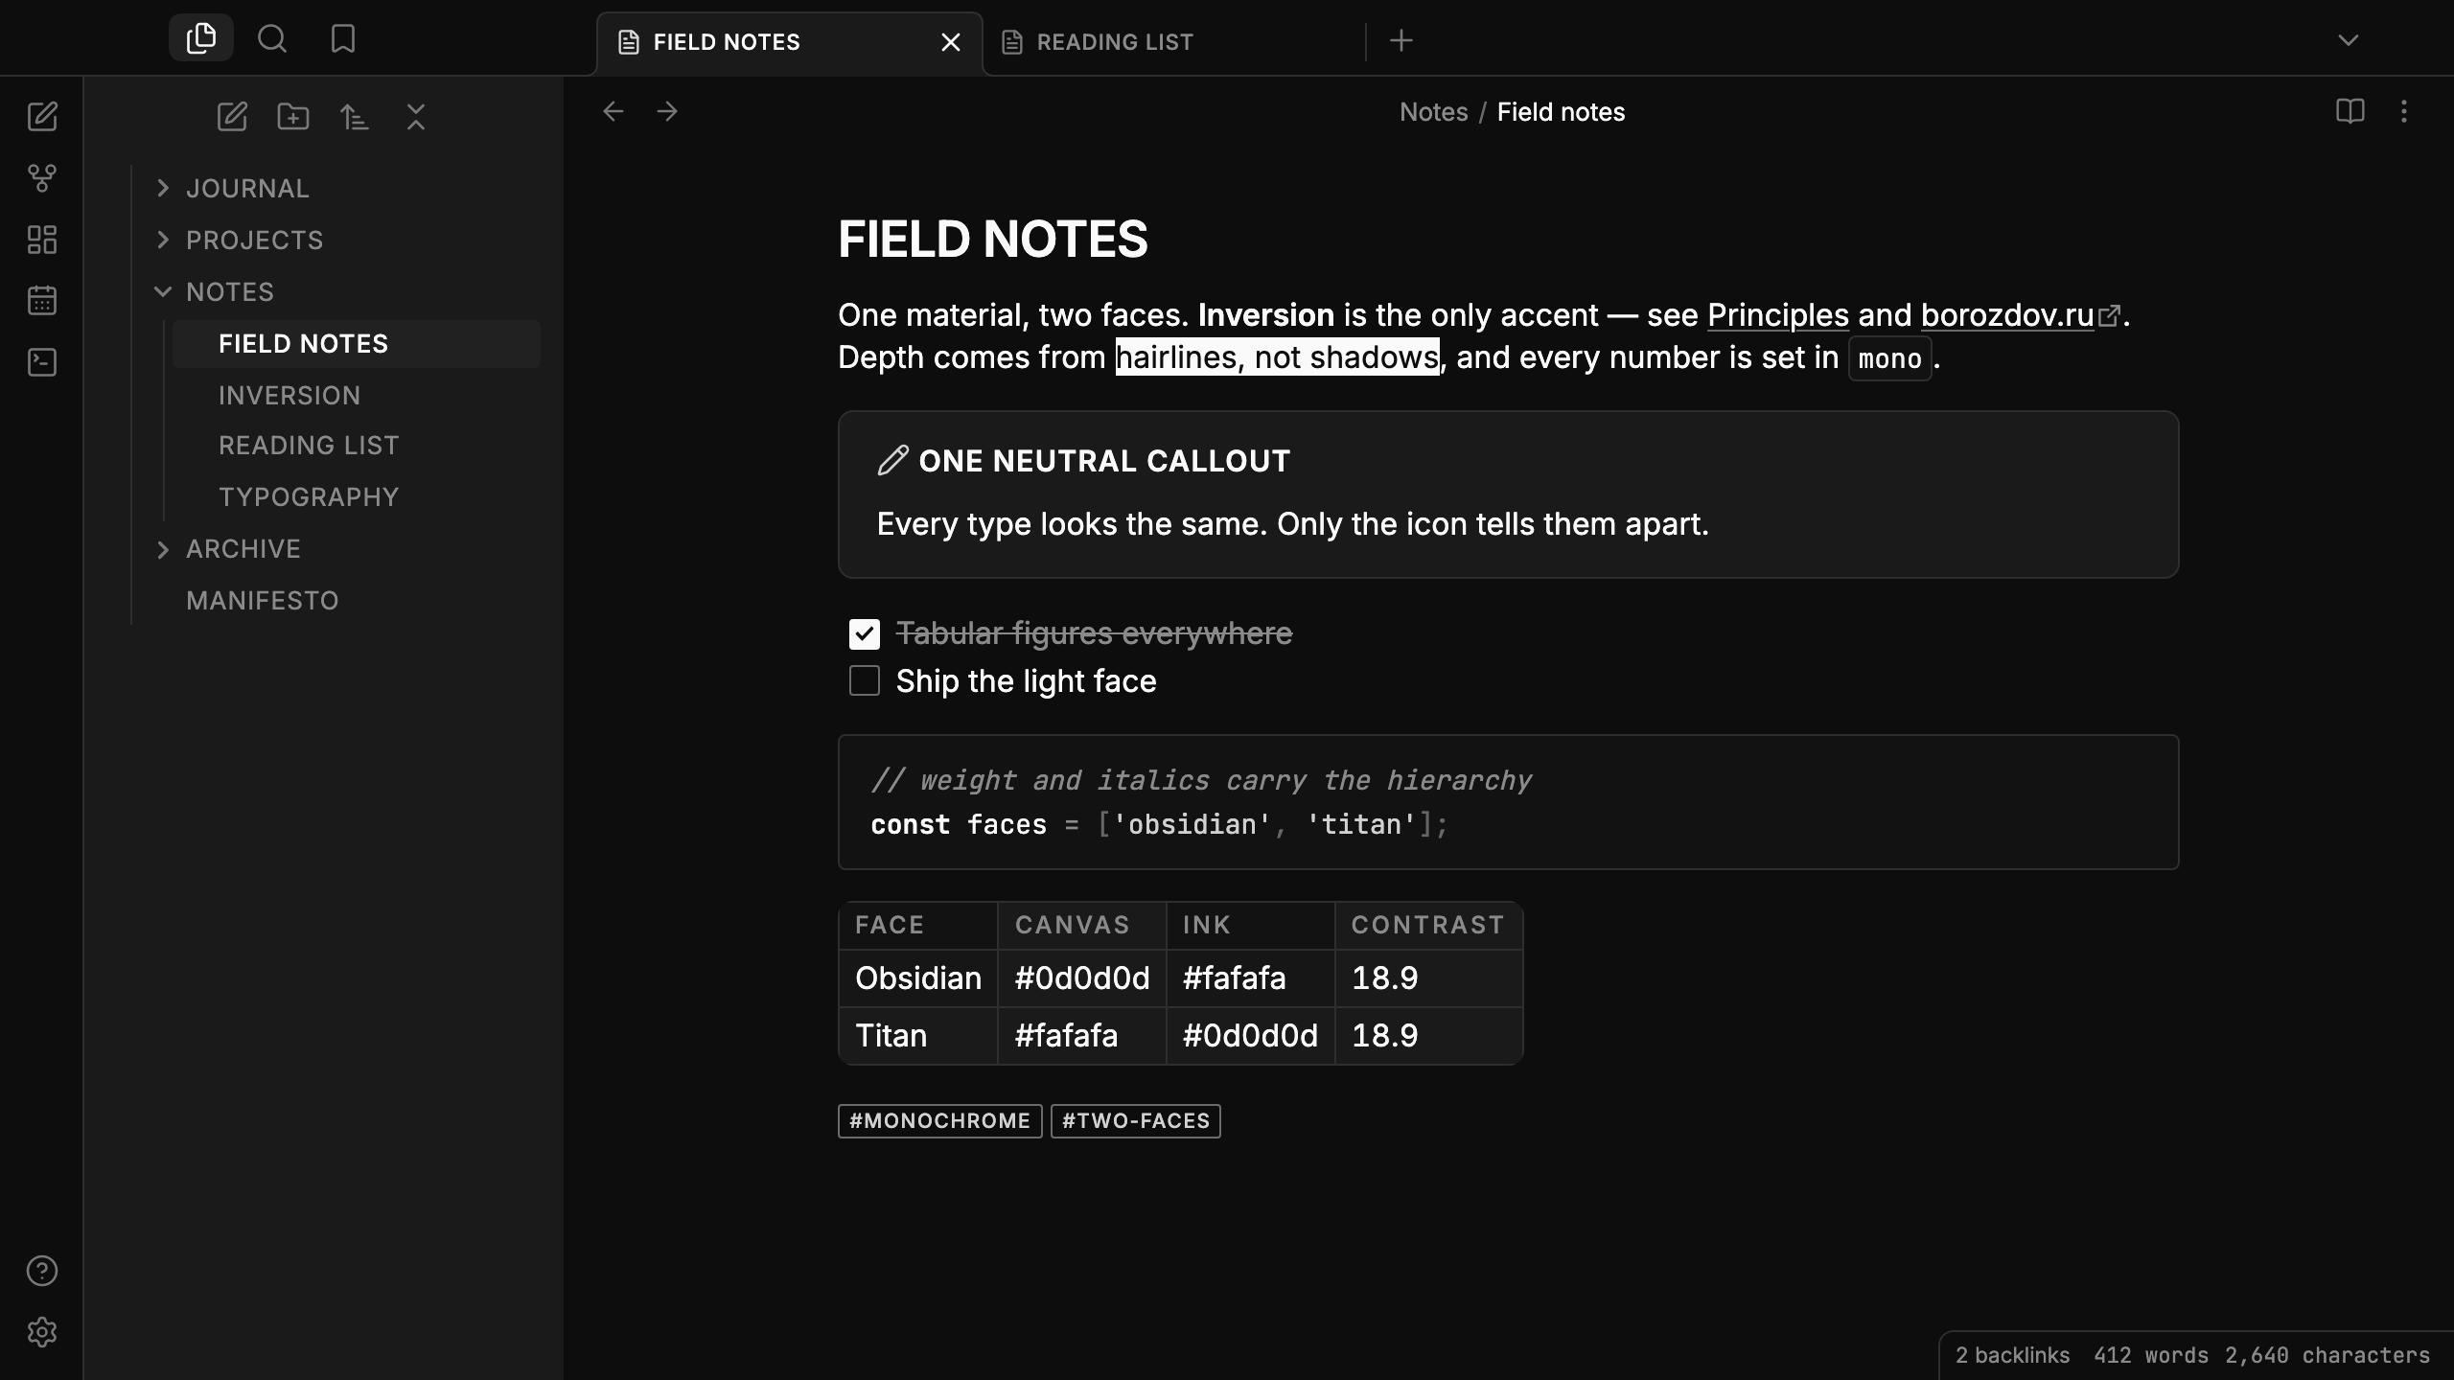2454x1380 pixels.
Task: Click inline code 'mono'
Action: (x=1890, y=358)
